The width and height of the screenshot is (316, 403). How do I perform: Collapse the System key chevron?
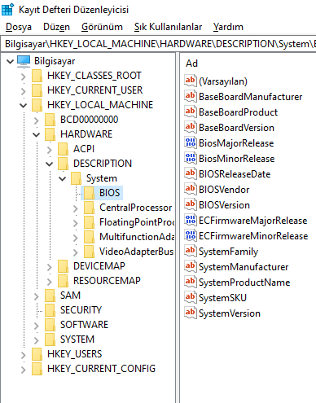tap(63, 178)
